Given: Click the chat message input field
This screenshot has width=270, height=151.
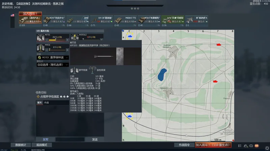Looking at the screenshot, I should [x=70, y=140].
